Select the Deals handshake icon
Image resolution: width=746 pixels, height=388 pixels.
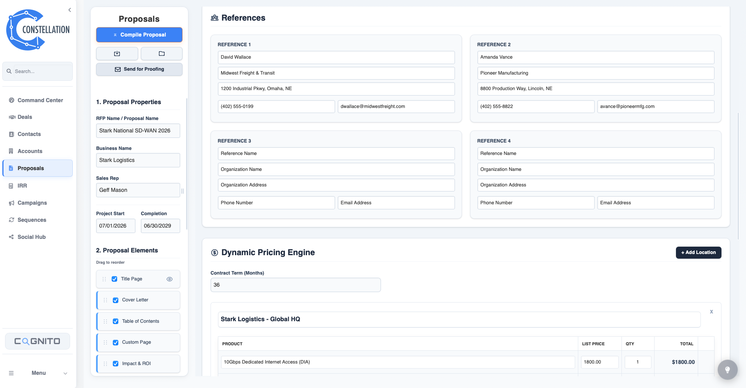(11, 117)
